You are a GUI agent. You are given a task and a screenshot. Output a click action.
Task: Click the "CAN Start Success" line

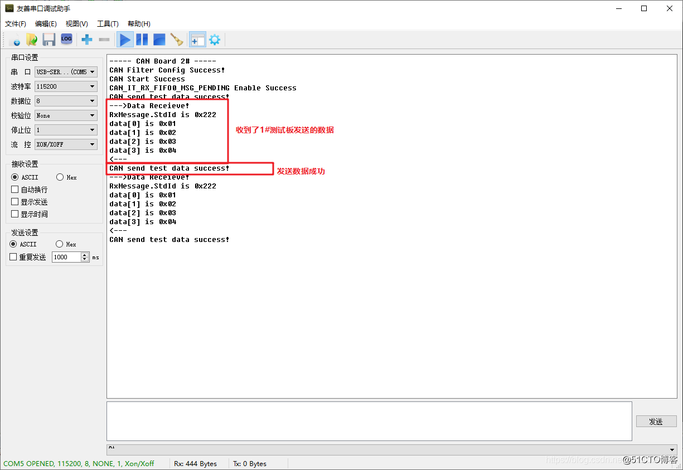(x=147, y=79)
